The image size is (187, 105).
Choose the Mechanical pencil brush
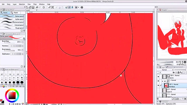[x=12, y=22]
